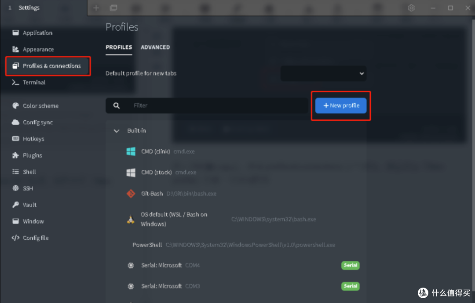The height and width of the screenshot is (303, 475).
Task: Open Color scheme palette icon
Action: 15,105
